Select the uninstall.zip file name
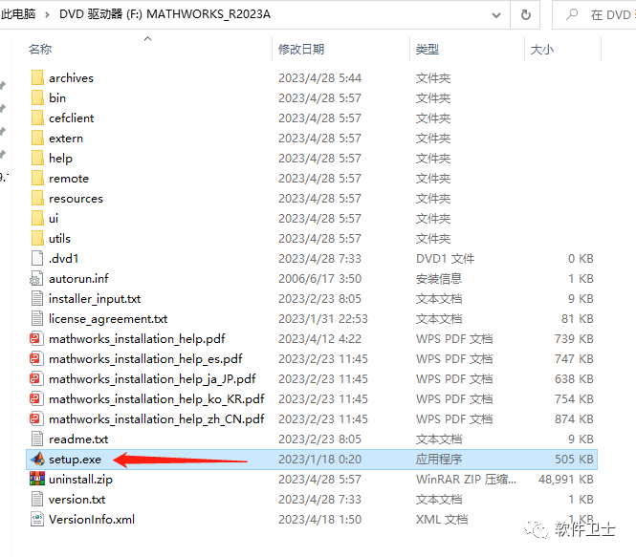The height and width of the screenshot is (557, 636). [80, 480]
